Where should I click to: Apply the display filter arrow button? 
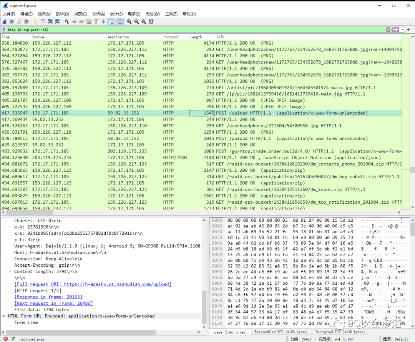pos(395,30)
